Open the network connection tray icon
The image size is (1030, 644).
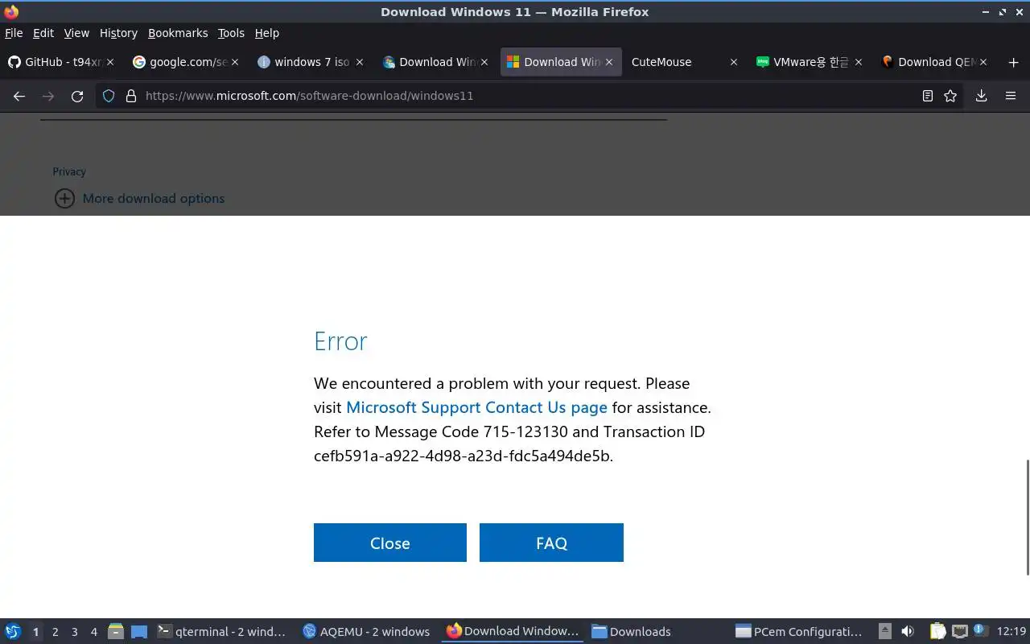[959, 631]
